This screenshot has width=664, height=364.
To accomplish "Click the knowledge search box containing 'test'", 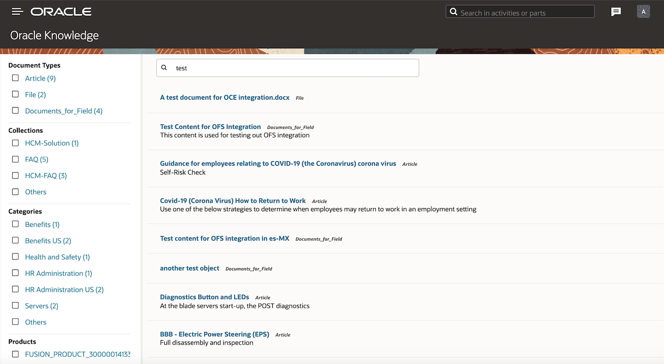I will [x=288, y=68].
